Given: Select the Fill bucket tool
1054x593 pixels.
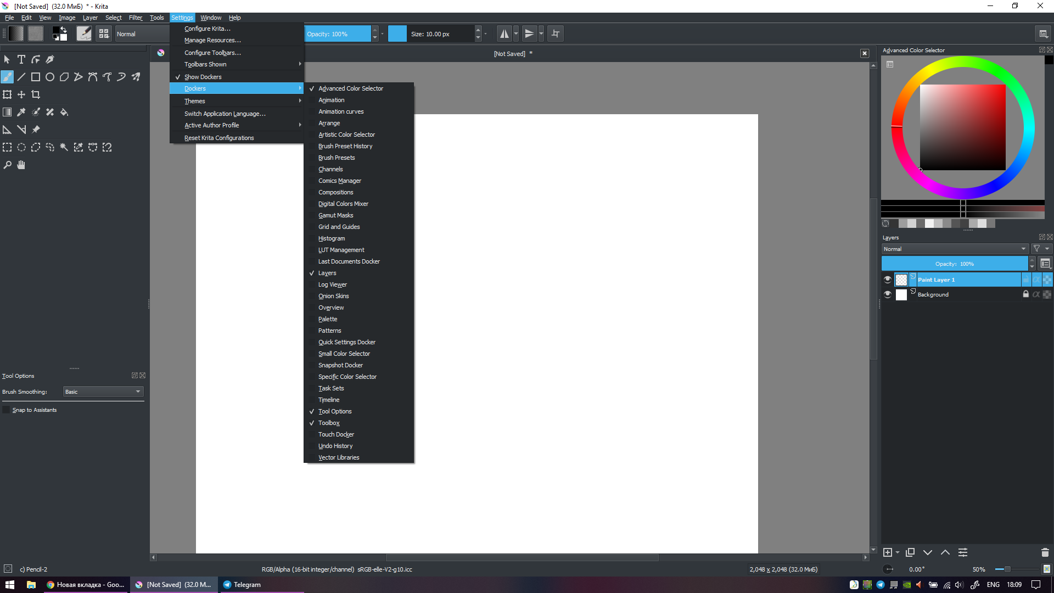Looking at the screenshot, I should (x=64, y=112).
